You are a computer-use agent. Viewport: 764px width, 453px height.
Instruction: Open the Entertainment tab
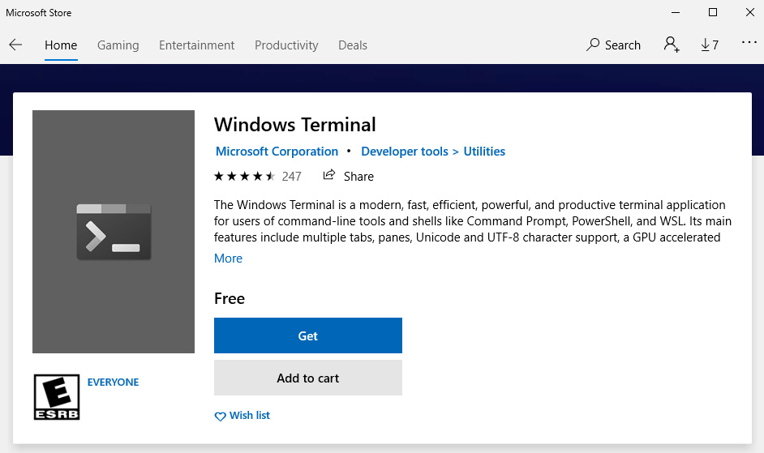tap(196, 45)
